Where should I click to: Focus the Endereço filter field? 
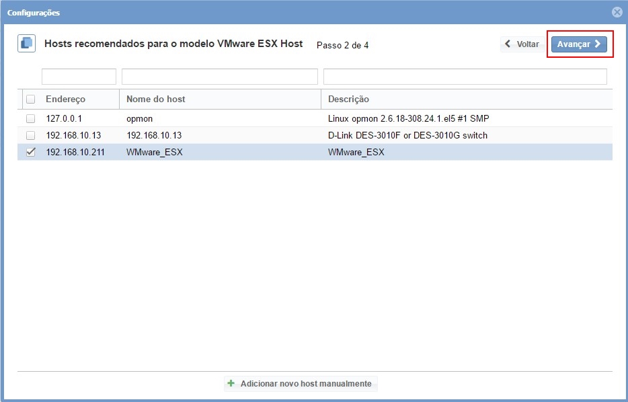(79, 77)
